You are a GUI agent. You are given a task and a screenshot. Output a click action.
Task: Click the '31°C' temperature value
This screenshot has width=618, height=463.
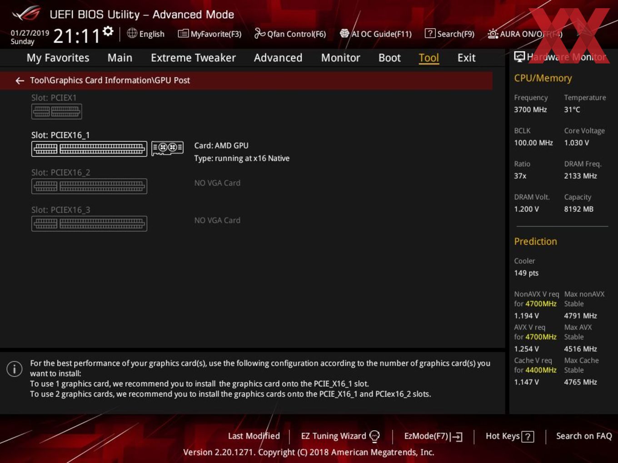tap(572, 109)
